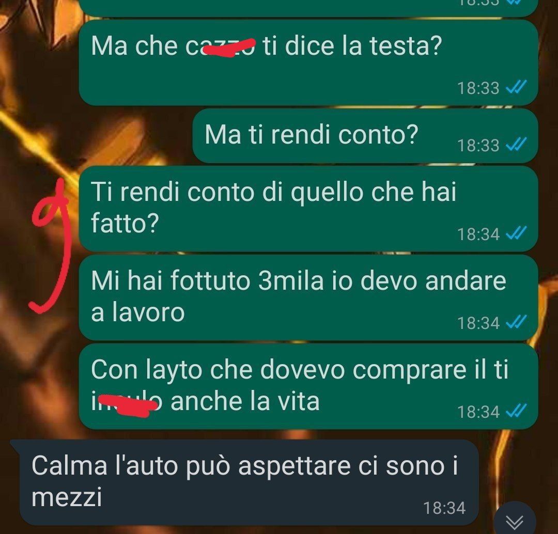Select received message "Calma l'auto può aspettare"
The height and width of the screenshot is (534, 558).
pos(245,482)
